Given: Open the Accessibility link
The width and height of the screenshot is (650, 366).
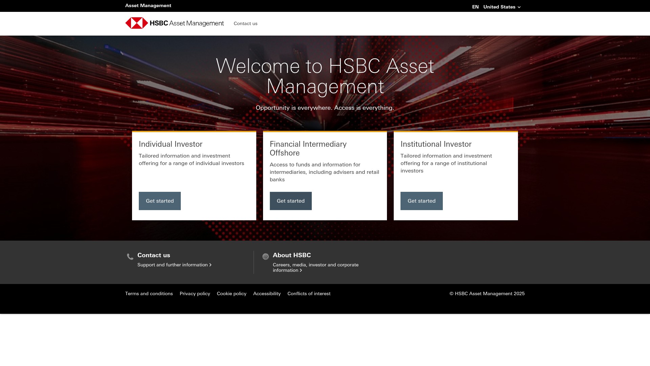Looking at the screenshot, I should pos(267,293).
